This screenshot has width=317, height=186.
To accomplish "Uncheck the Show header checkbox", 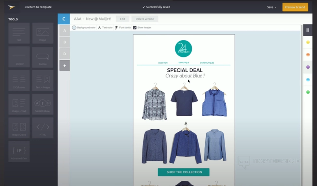I will [135, 28].
